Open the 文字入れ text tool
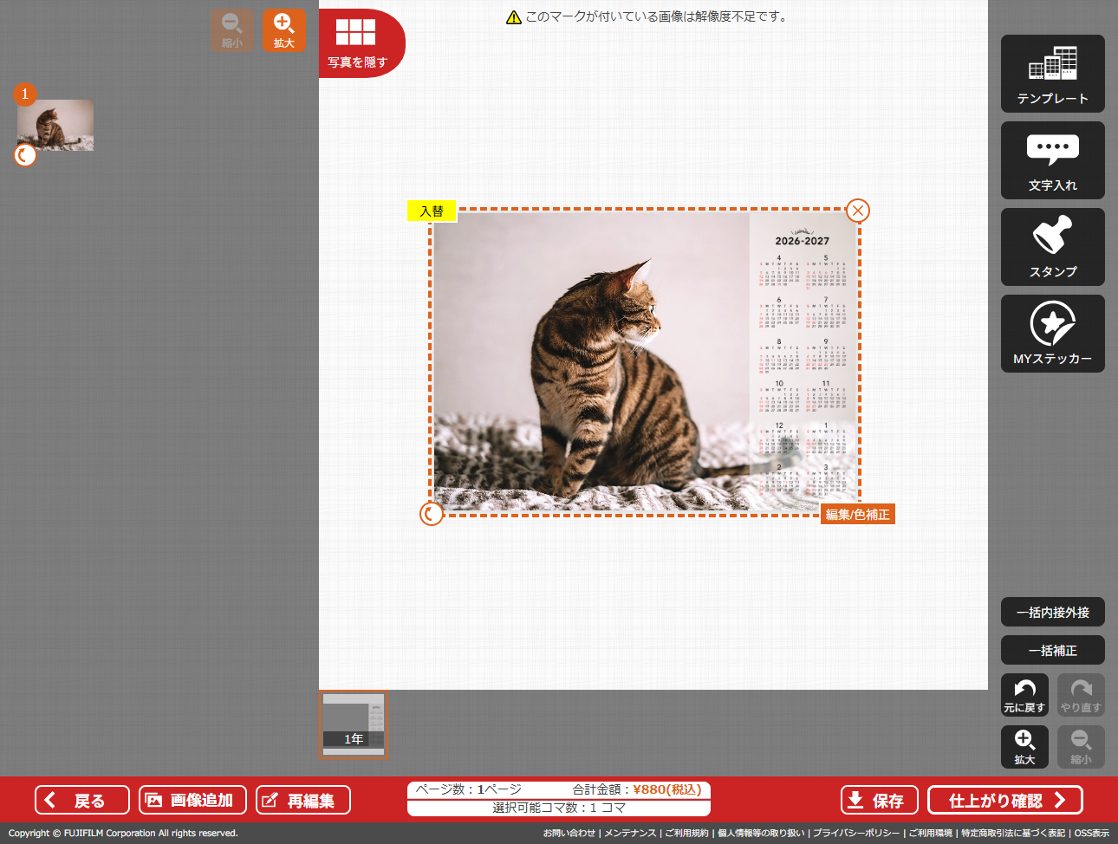The width and height of the screenshot is (1118, 844). click(x=1052, y=160)
